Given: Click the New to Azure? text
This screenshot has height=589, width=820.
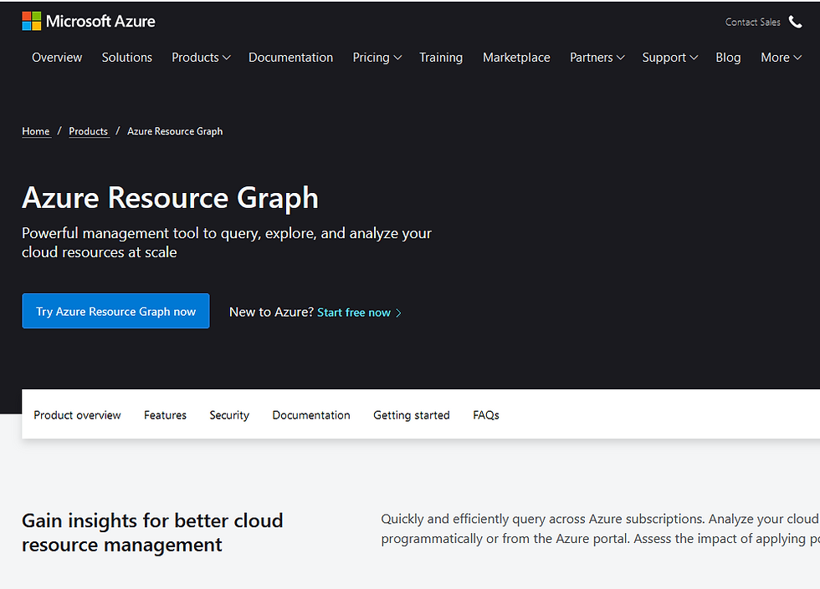Looking at the screenshot, I should [x=271, y=312].
